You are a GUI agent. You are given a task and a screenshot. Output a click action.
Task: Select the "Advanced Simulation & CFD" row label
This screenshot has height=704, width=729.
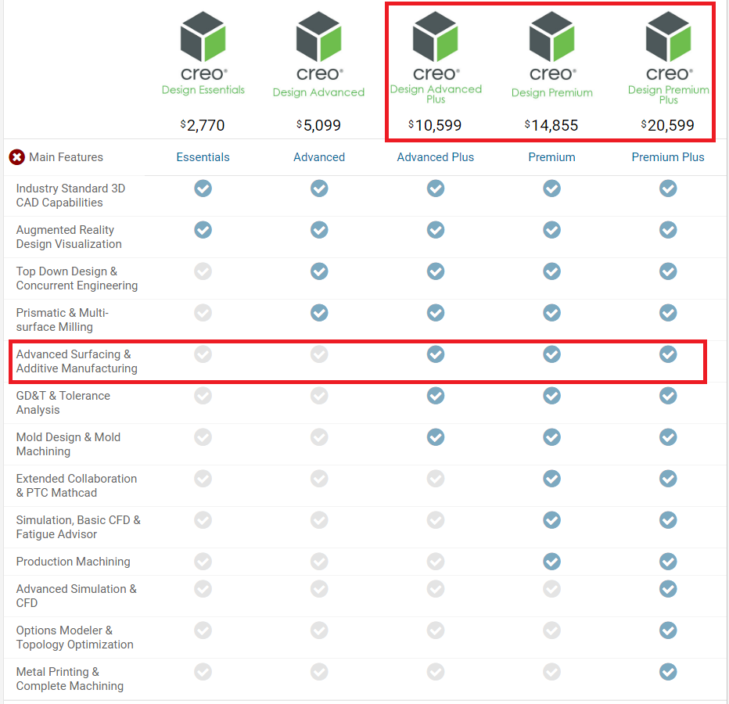point(76,595)
